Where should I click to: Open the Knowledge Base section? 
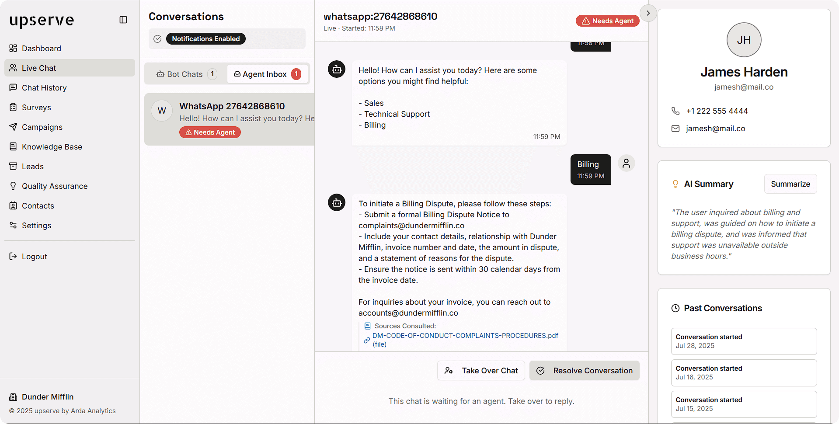(x=52, y=146)
